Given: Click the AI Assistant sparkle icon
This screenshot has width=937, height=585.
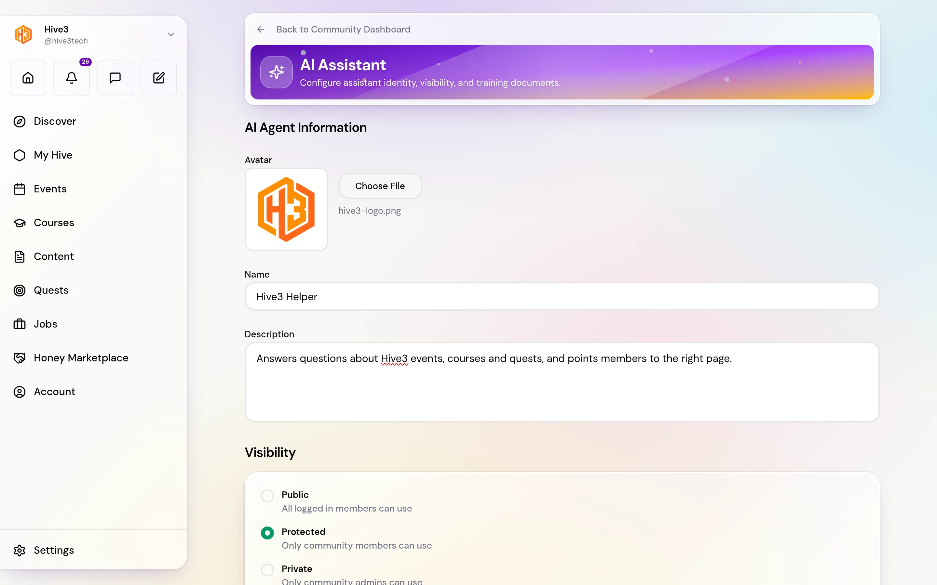Looking at the screenshot, I should [277, 72].
